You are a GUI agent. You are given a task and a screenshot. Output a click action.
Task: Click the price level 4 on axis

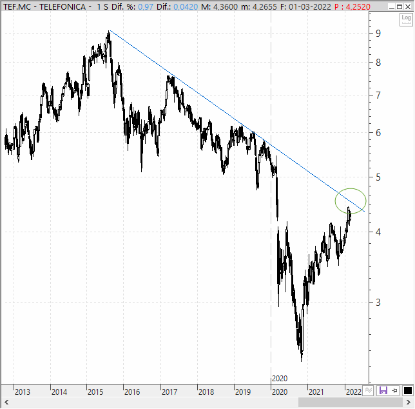(378, 232)
